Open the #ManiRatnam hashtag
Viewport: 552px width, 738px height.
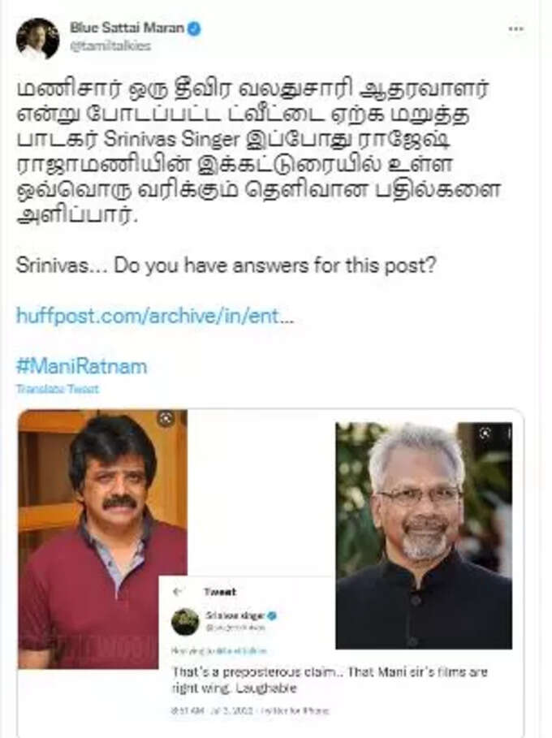(81, 366)
